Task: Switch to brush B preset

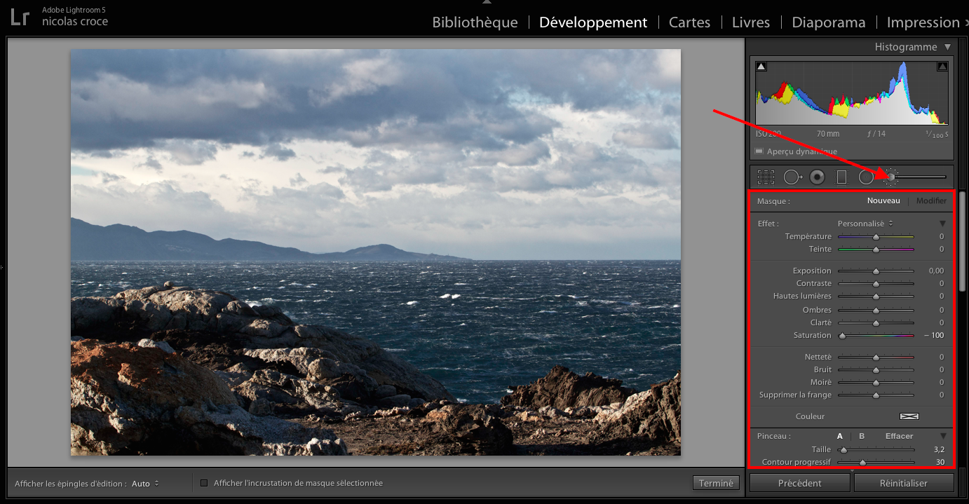Action: (x=862, y=435)
